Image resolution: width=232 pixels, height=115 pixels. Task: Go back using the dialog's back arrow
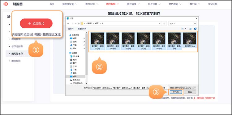click(x=68, y=24)
